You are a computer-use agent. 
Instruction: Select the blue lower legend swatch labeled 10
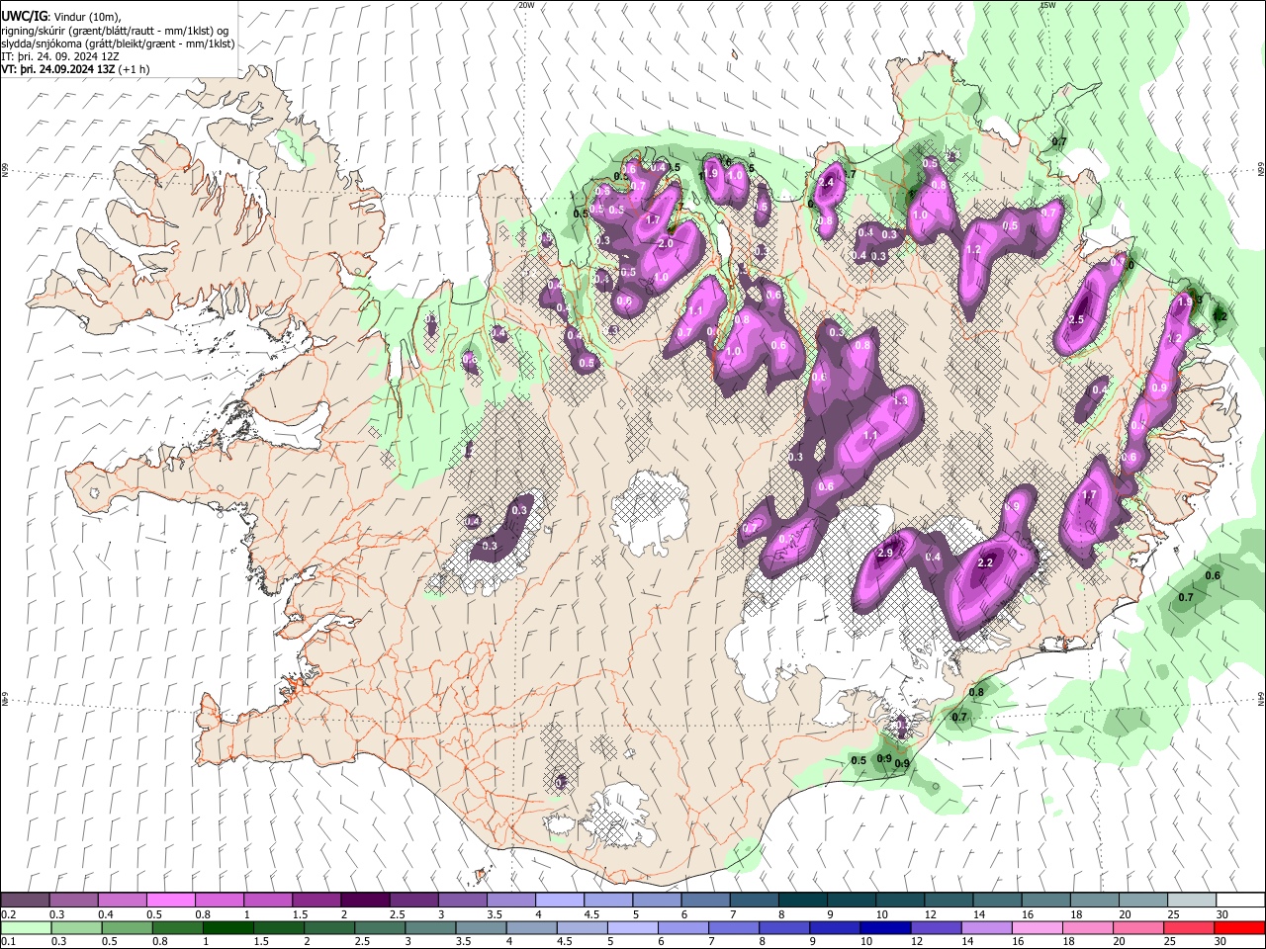885,927
